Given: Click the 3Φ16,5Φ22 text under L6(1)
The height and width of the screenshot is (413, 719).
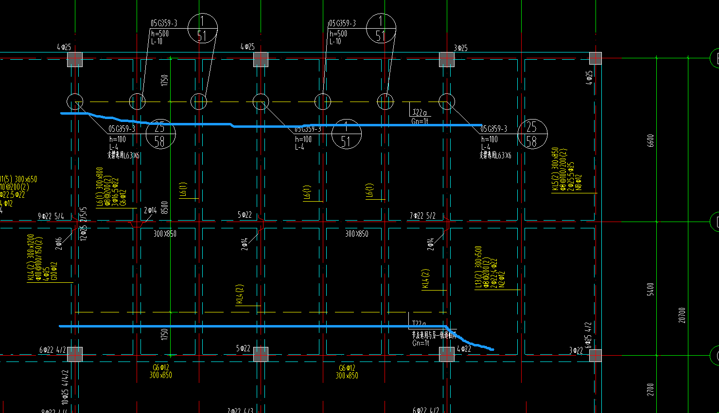Looking at the screenshot, I should (115, 191).
